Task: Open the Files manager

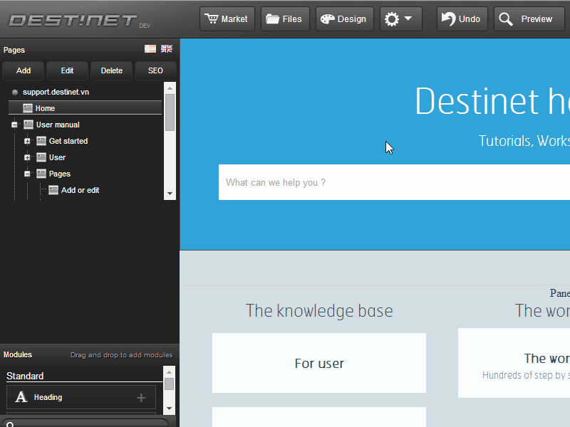Action: 284,19
